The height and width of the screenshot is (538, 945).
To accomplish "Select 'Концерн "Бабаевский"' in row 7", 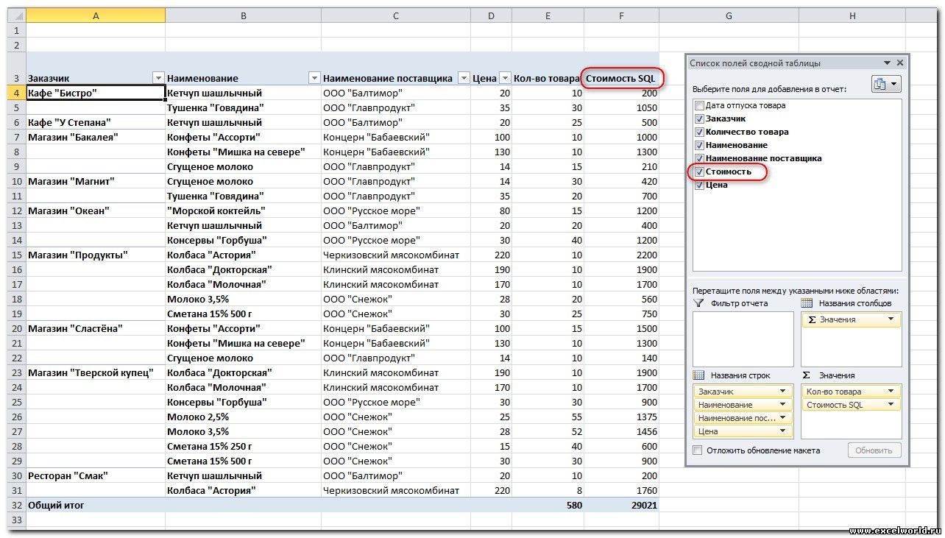I will point(396,137).
